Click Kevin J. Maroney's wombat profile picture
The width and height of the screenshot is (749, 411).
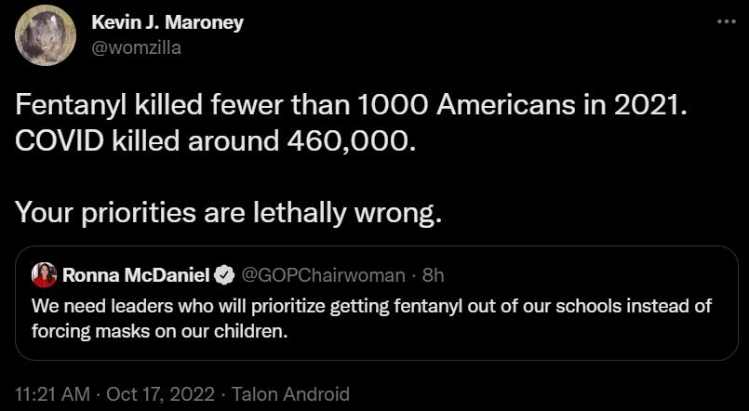[45, 35]
